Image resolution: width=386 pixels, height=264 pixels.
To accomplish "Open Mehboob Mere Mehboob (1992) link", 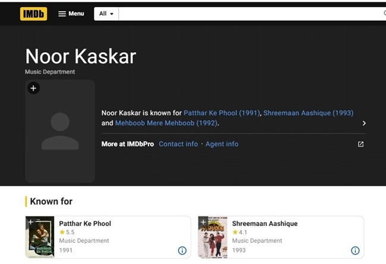I will pyautogui.click(x=167, y=123).
